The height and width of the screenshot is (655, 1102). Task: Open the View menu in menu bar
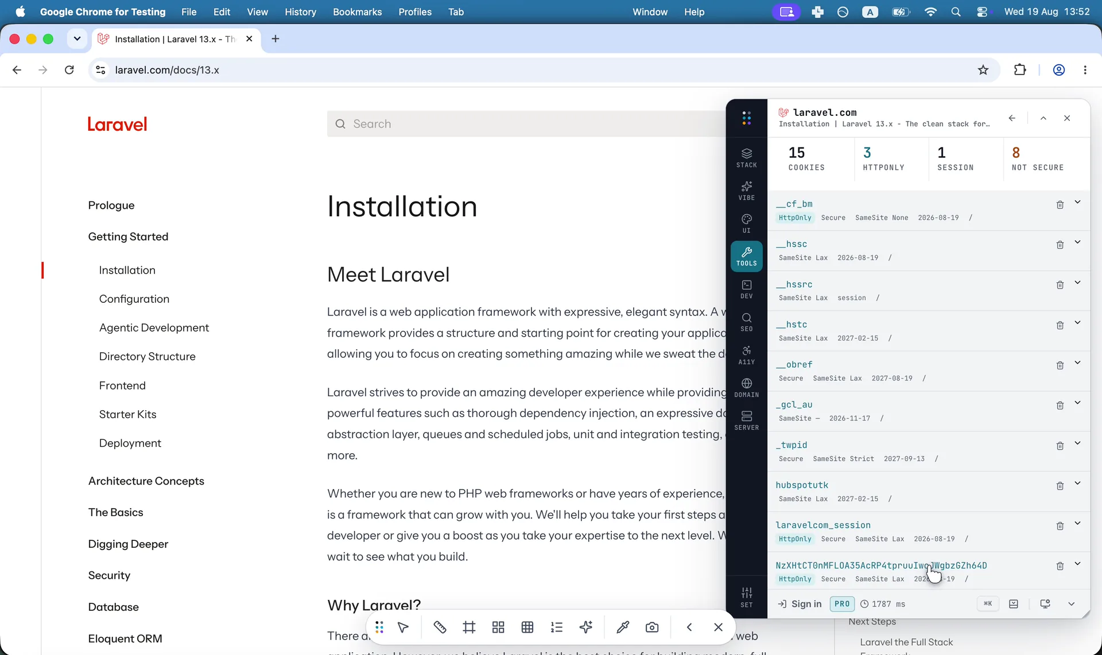[257, 12]
